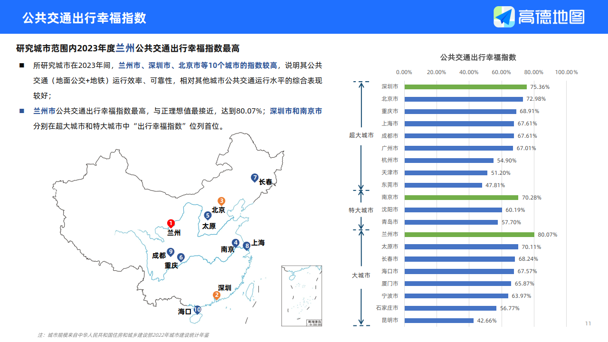This screenshot has height=342, width=608.
Task: Click the blue map pin number 8 at 上海
Action: [x=247, y=246]
